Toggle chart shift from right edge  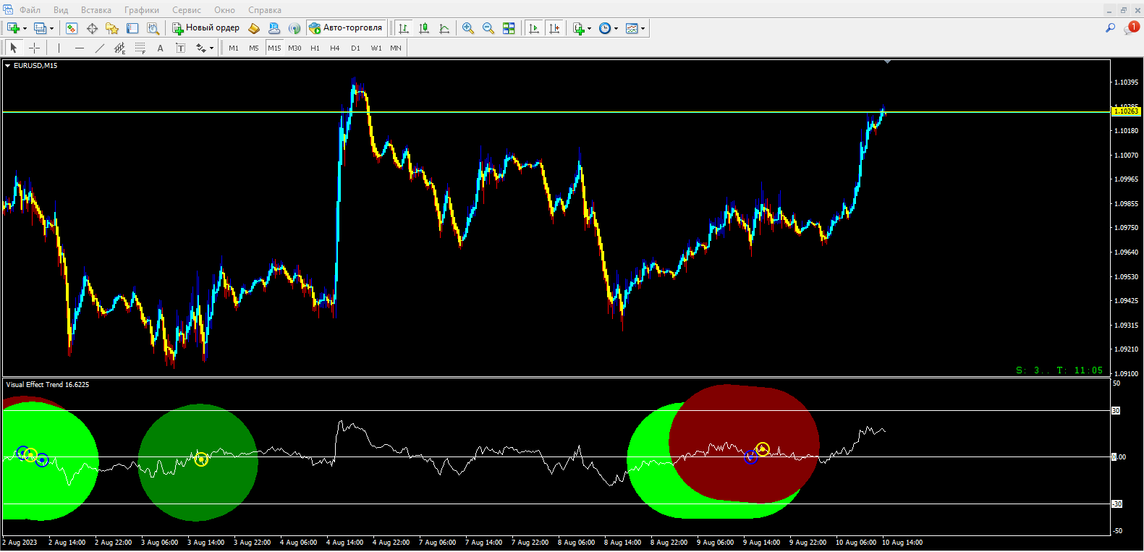554,28
